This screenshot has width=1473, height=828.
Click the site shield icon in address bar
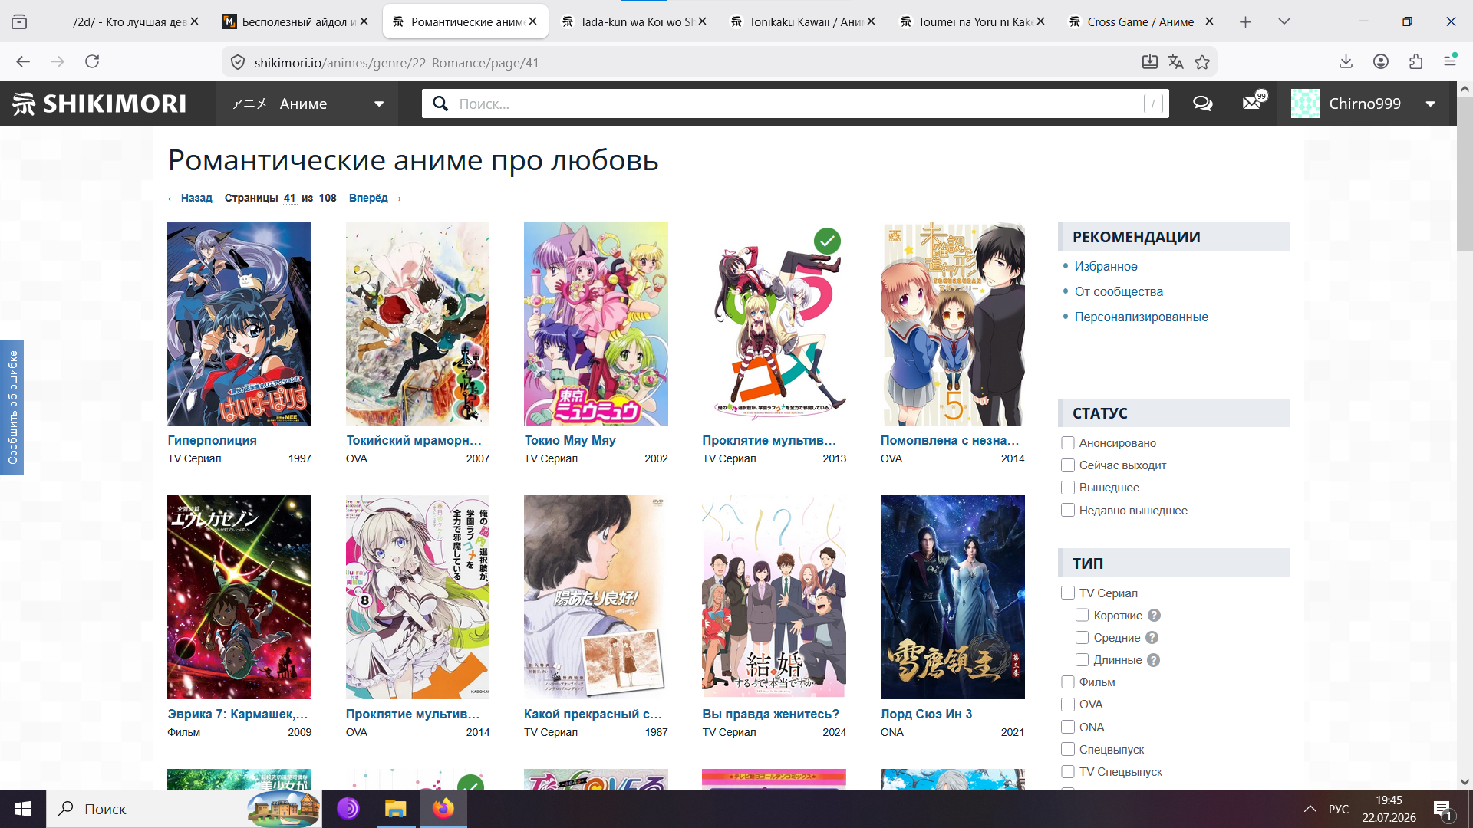click(x=238, y=62)
